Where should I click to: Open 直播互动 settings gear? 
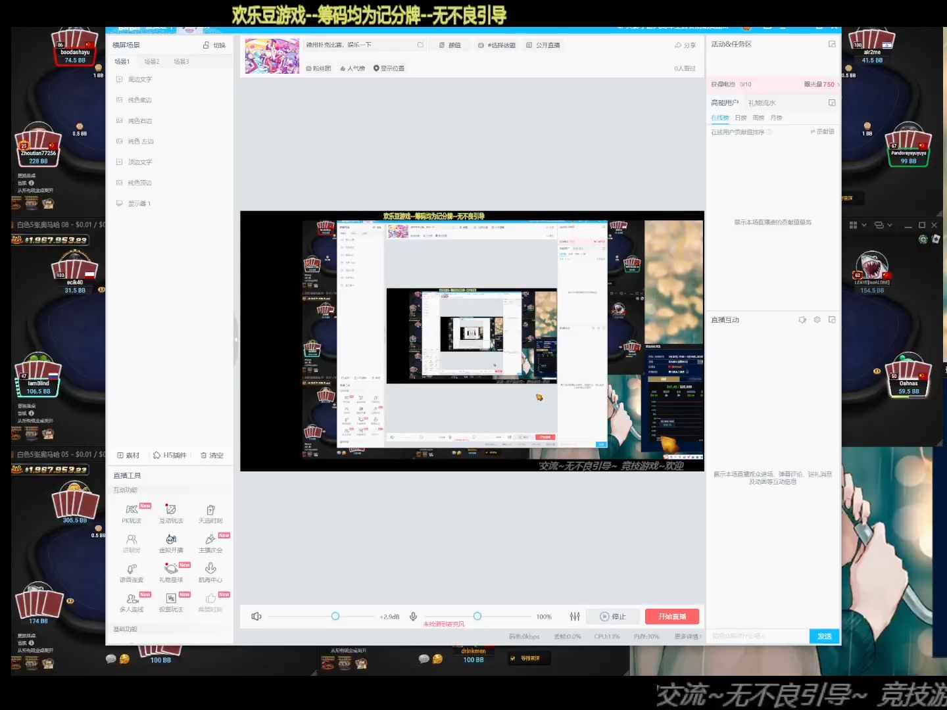coord(817,319)
